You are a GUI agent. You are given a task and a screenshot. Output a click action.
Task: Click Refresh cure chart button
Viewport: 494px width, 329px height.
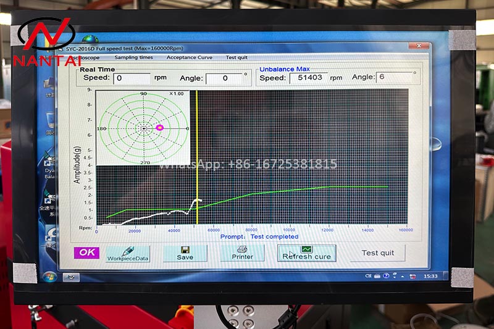(x=306, y=253)
